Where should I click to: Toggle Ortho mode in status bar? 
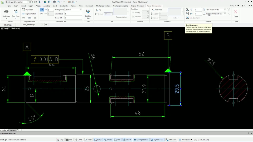point(79,140)
